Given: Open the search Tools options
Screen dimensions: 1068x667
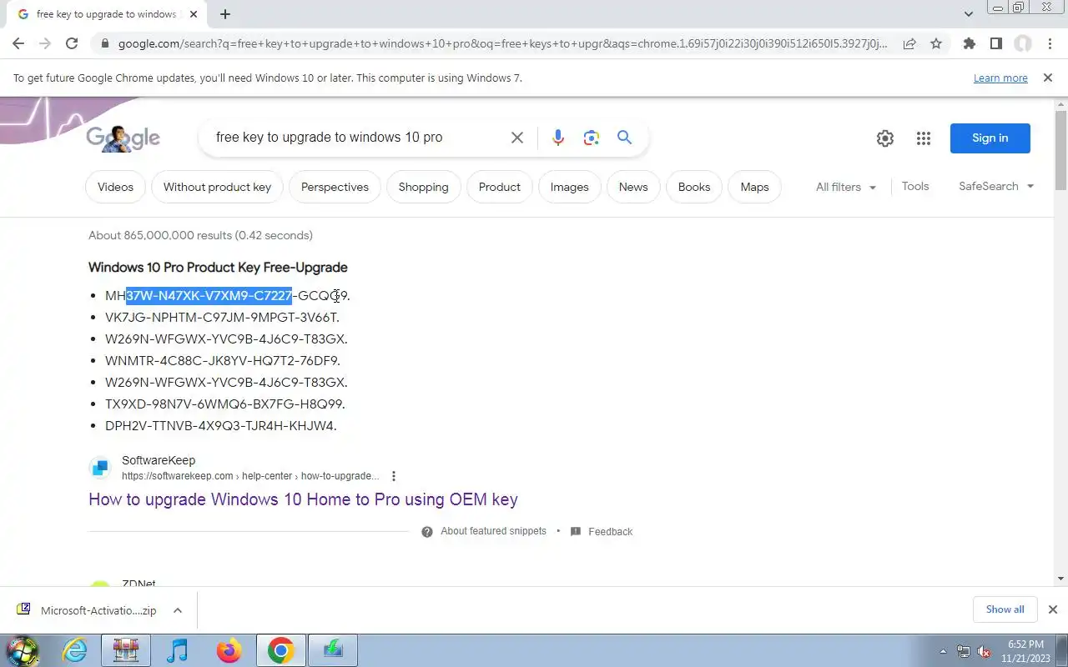Looking at the screenshot, I should pyautogui.click(x=915, y=186).
